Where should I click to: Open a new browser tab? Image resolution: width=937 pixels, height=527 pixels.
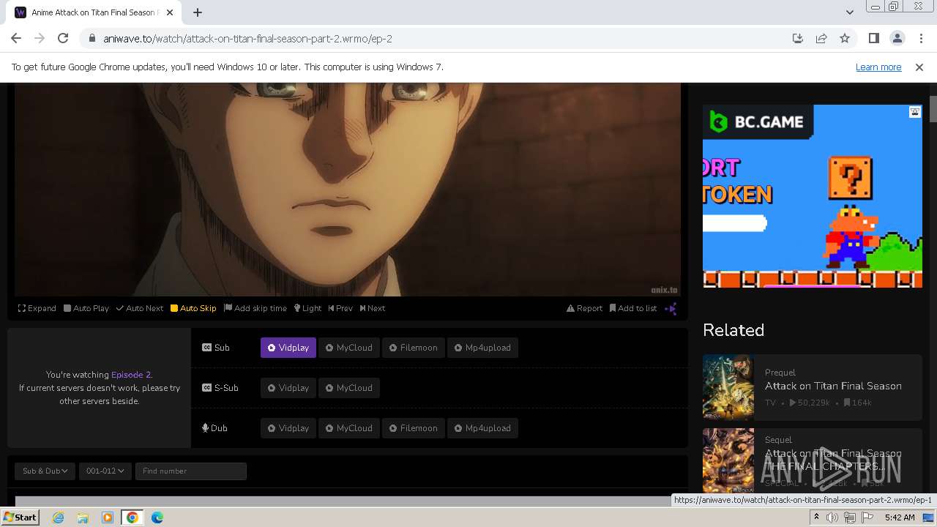tap(198, 12)
